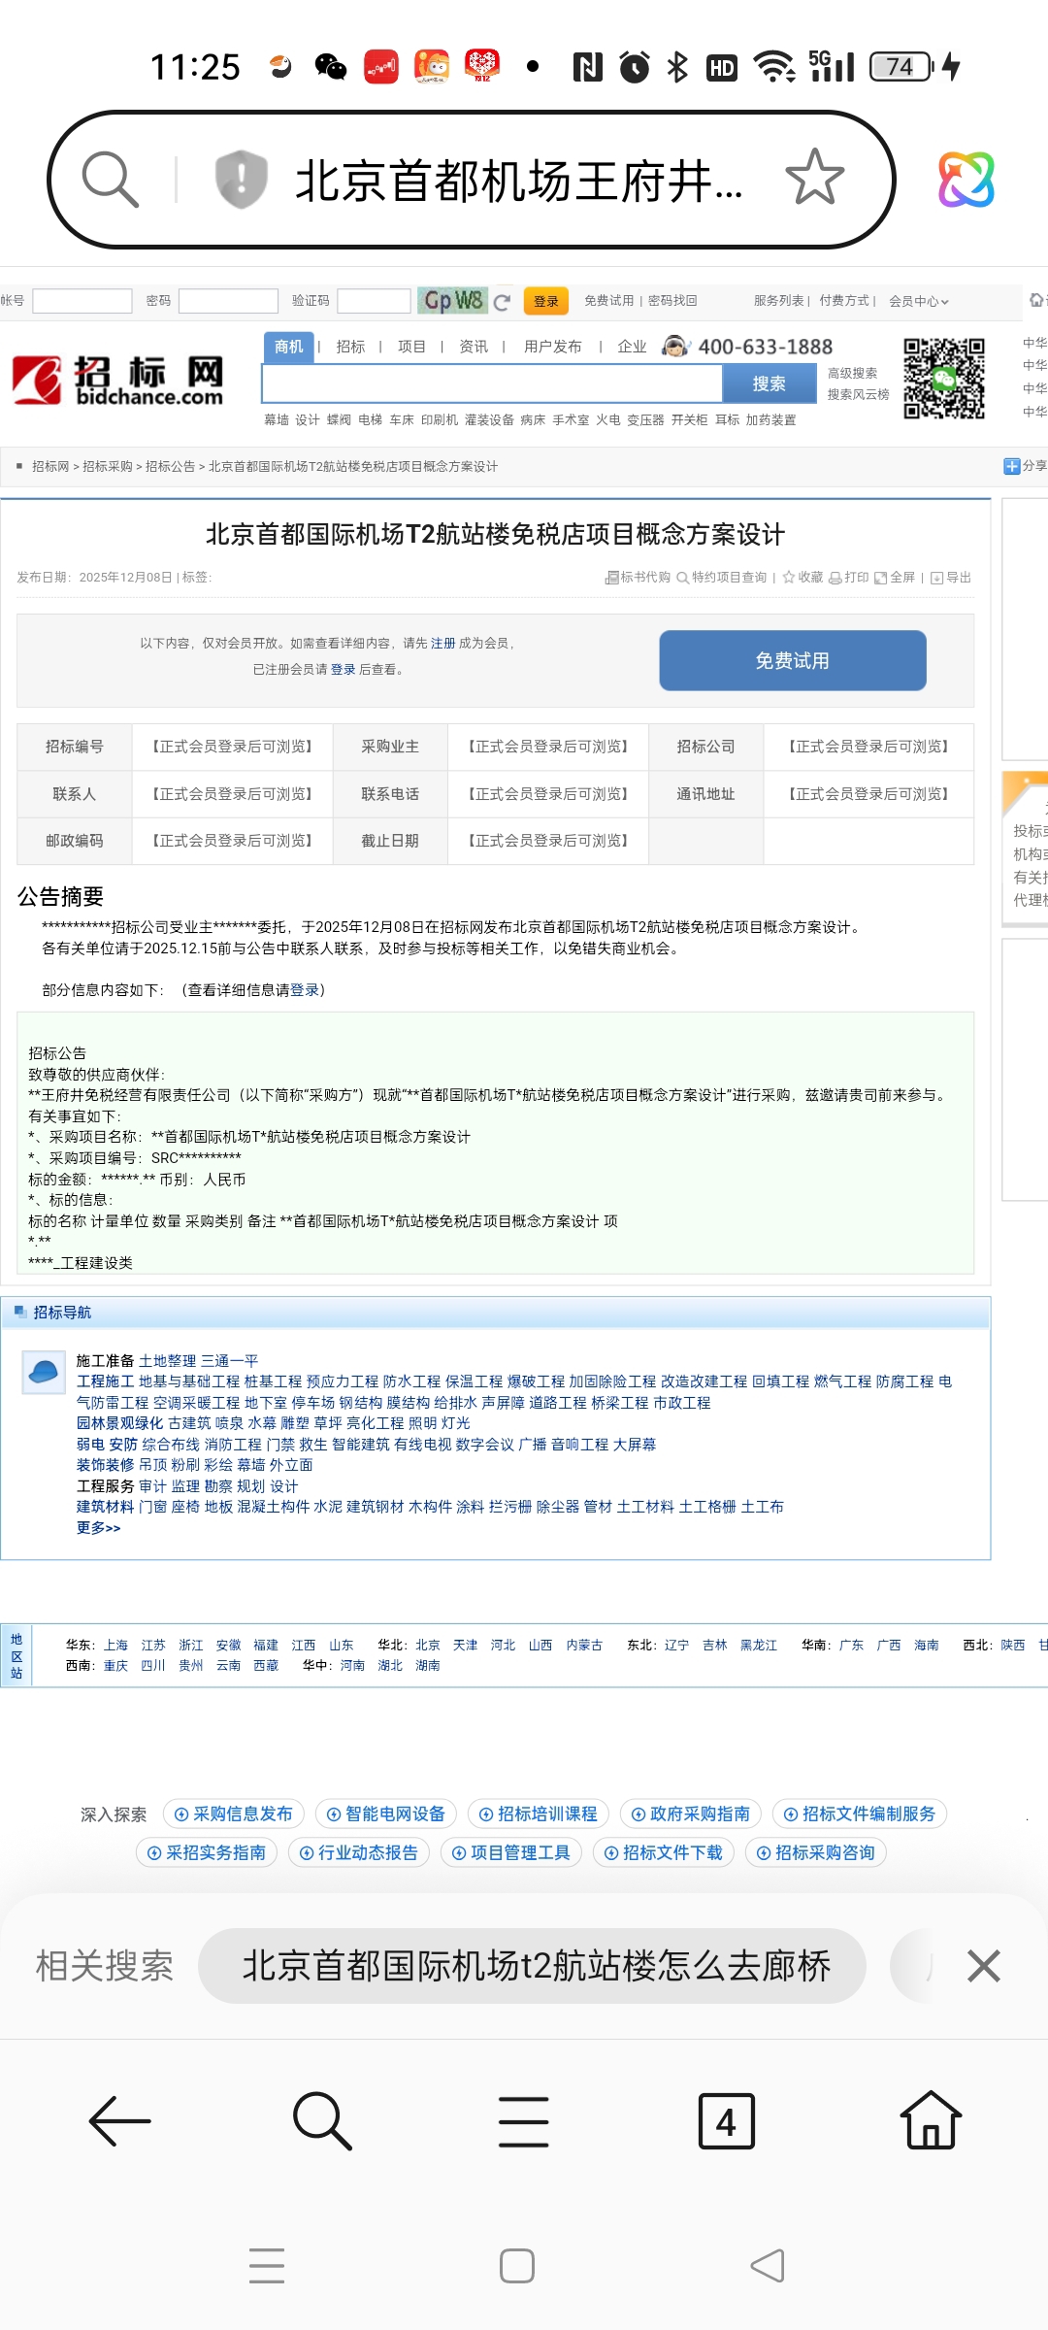Bookmark page with the star icon
This screenshot has height=2330, width=1048.
click(x=814, y=178)
